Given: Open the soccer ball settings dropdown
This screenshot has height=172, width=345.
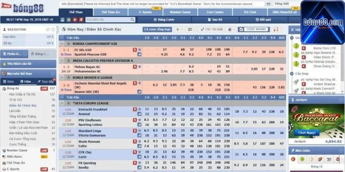Looking at the screenshot, I should (231, 29).
